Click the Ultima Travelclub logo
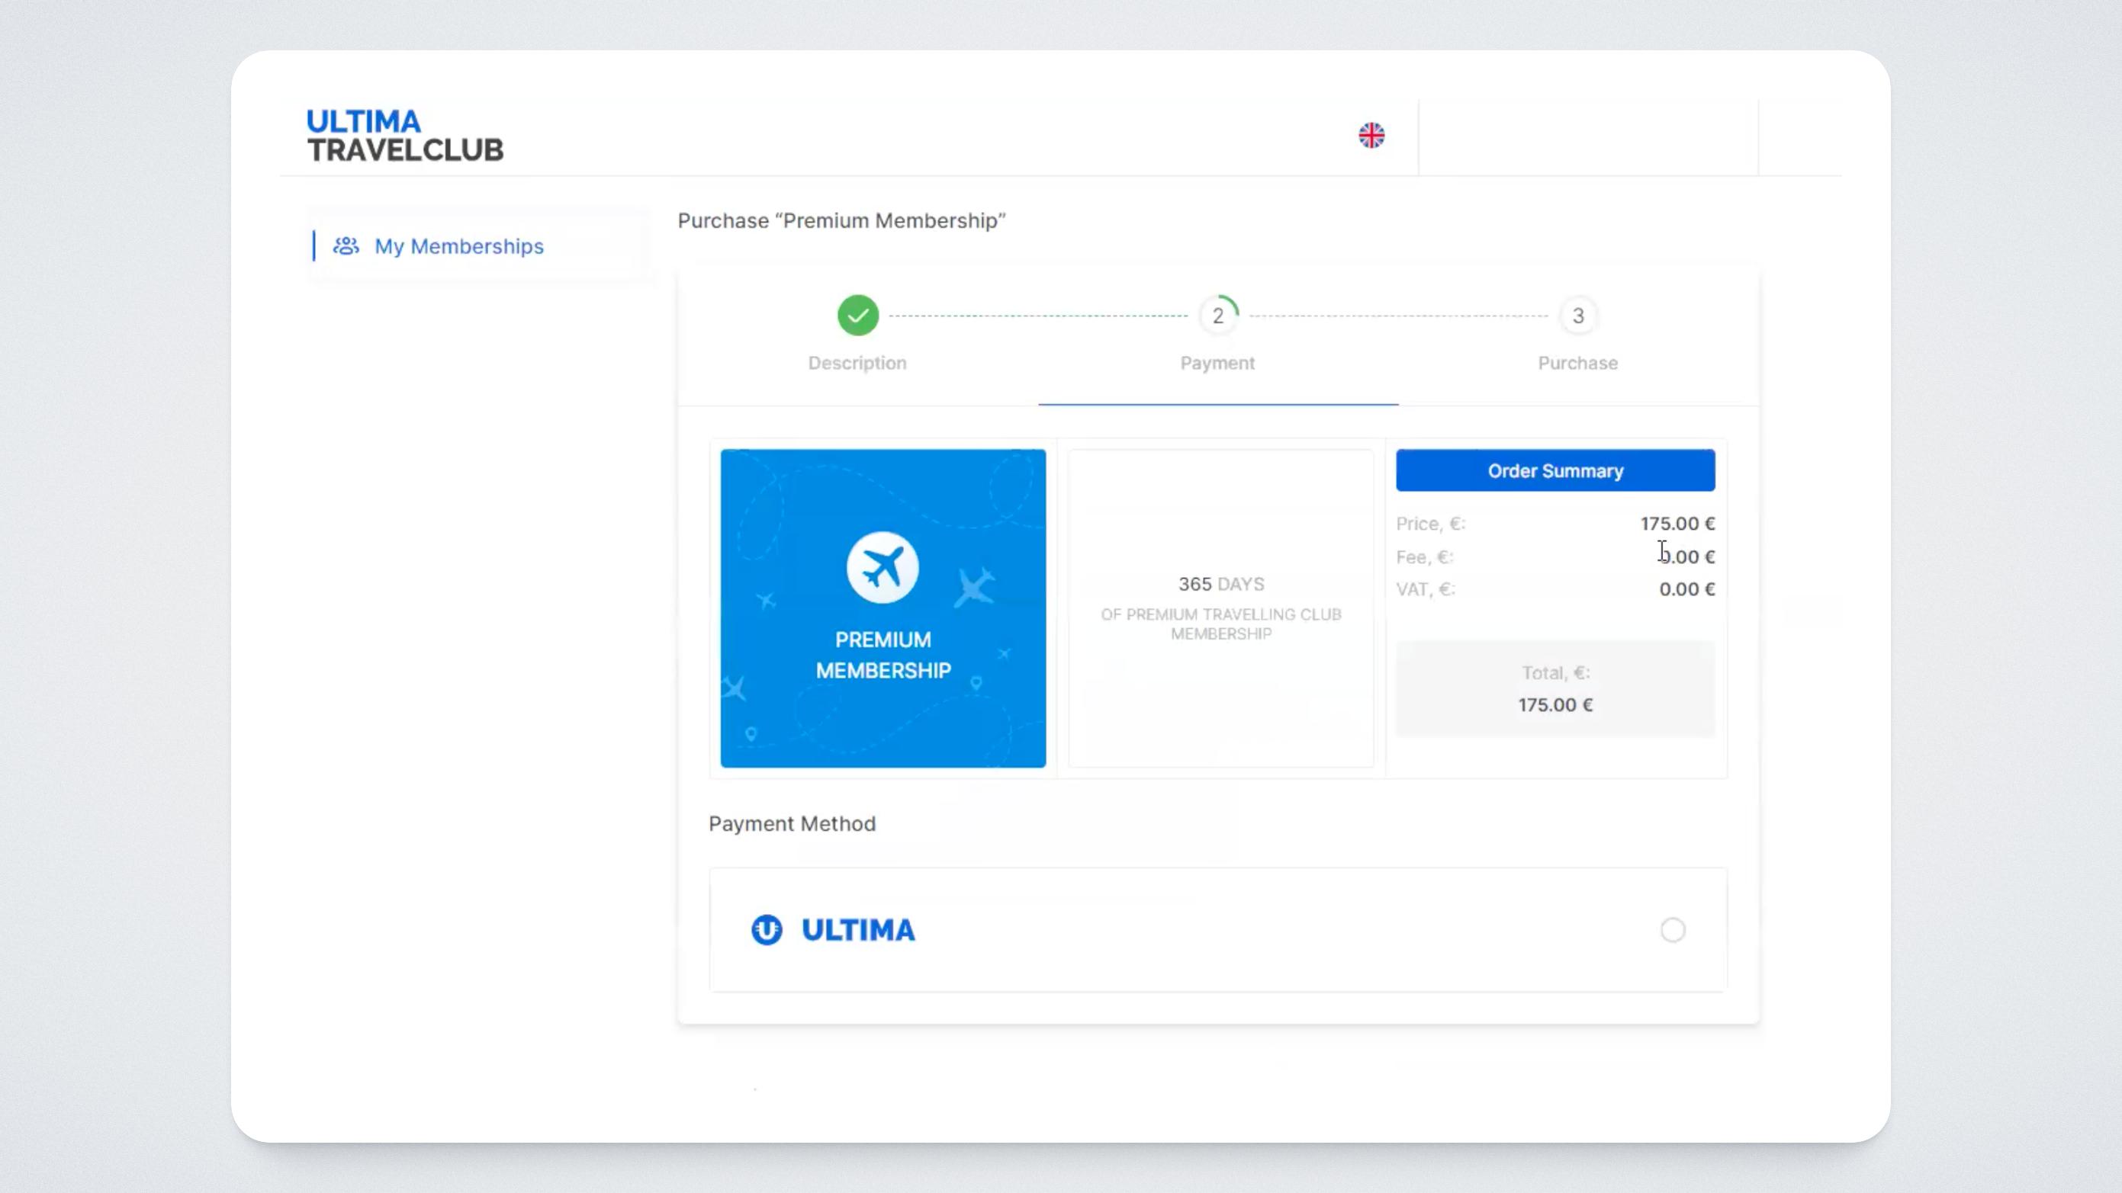The height and width of the screenshot is (1193, 2122). tap(404, 135)
